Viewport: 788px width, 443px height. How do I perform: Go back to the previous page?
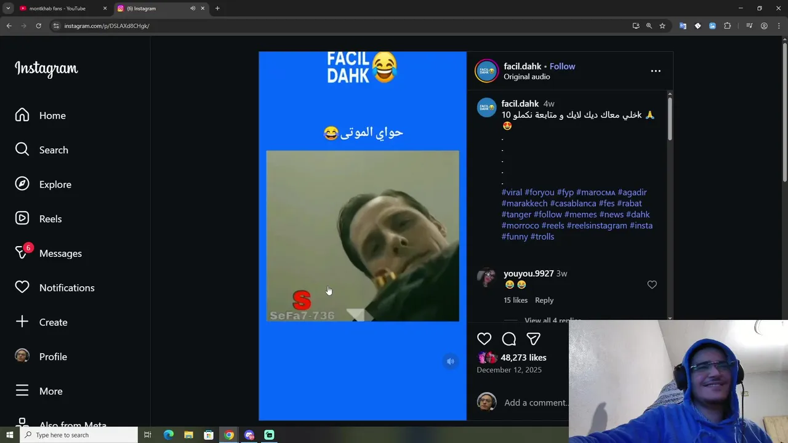(9, 26)
